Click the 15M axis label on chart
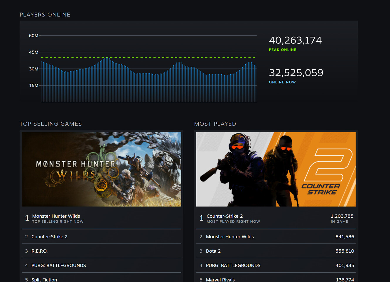Viewport: 390px width, 282px height. [x=33, y=85]
